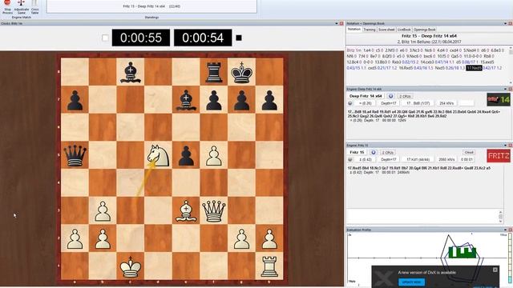Viewport: 513px width, 288px height.
Task: Click the white bishop on e3
Action: point(186,211)
